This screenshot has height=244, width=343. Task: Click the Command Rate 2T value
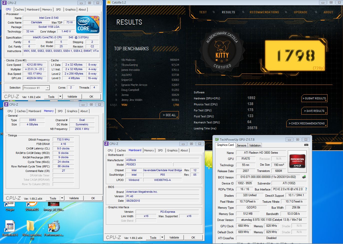tap(63, 171)
